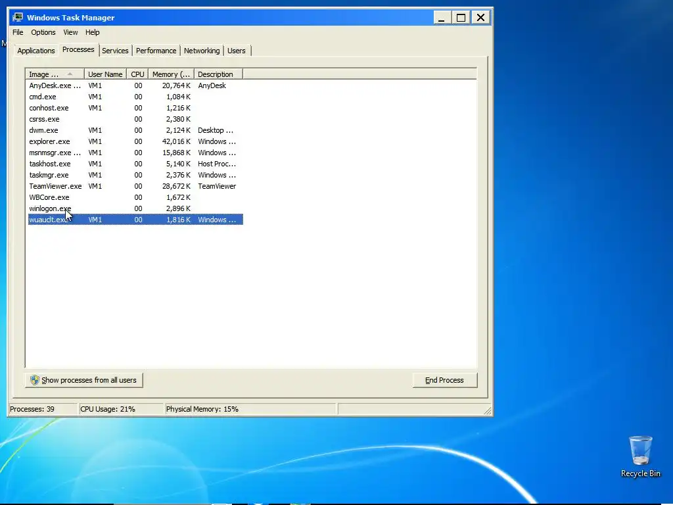The image size is (673, 505).
Task: Open the File menu
Action: click(18, 32)
